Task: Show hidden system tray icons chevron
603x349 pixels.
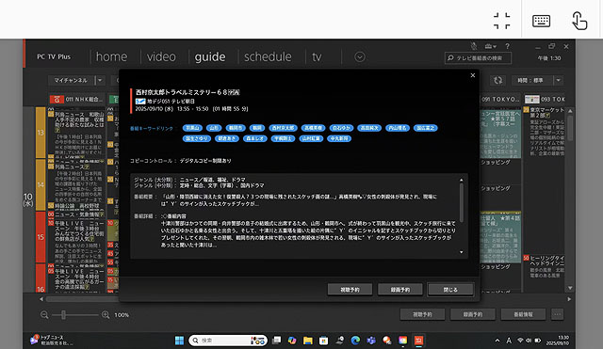Action: 497,341
